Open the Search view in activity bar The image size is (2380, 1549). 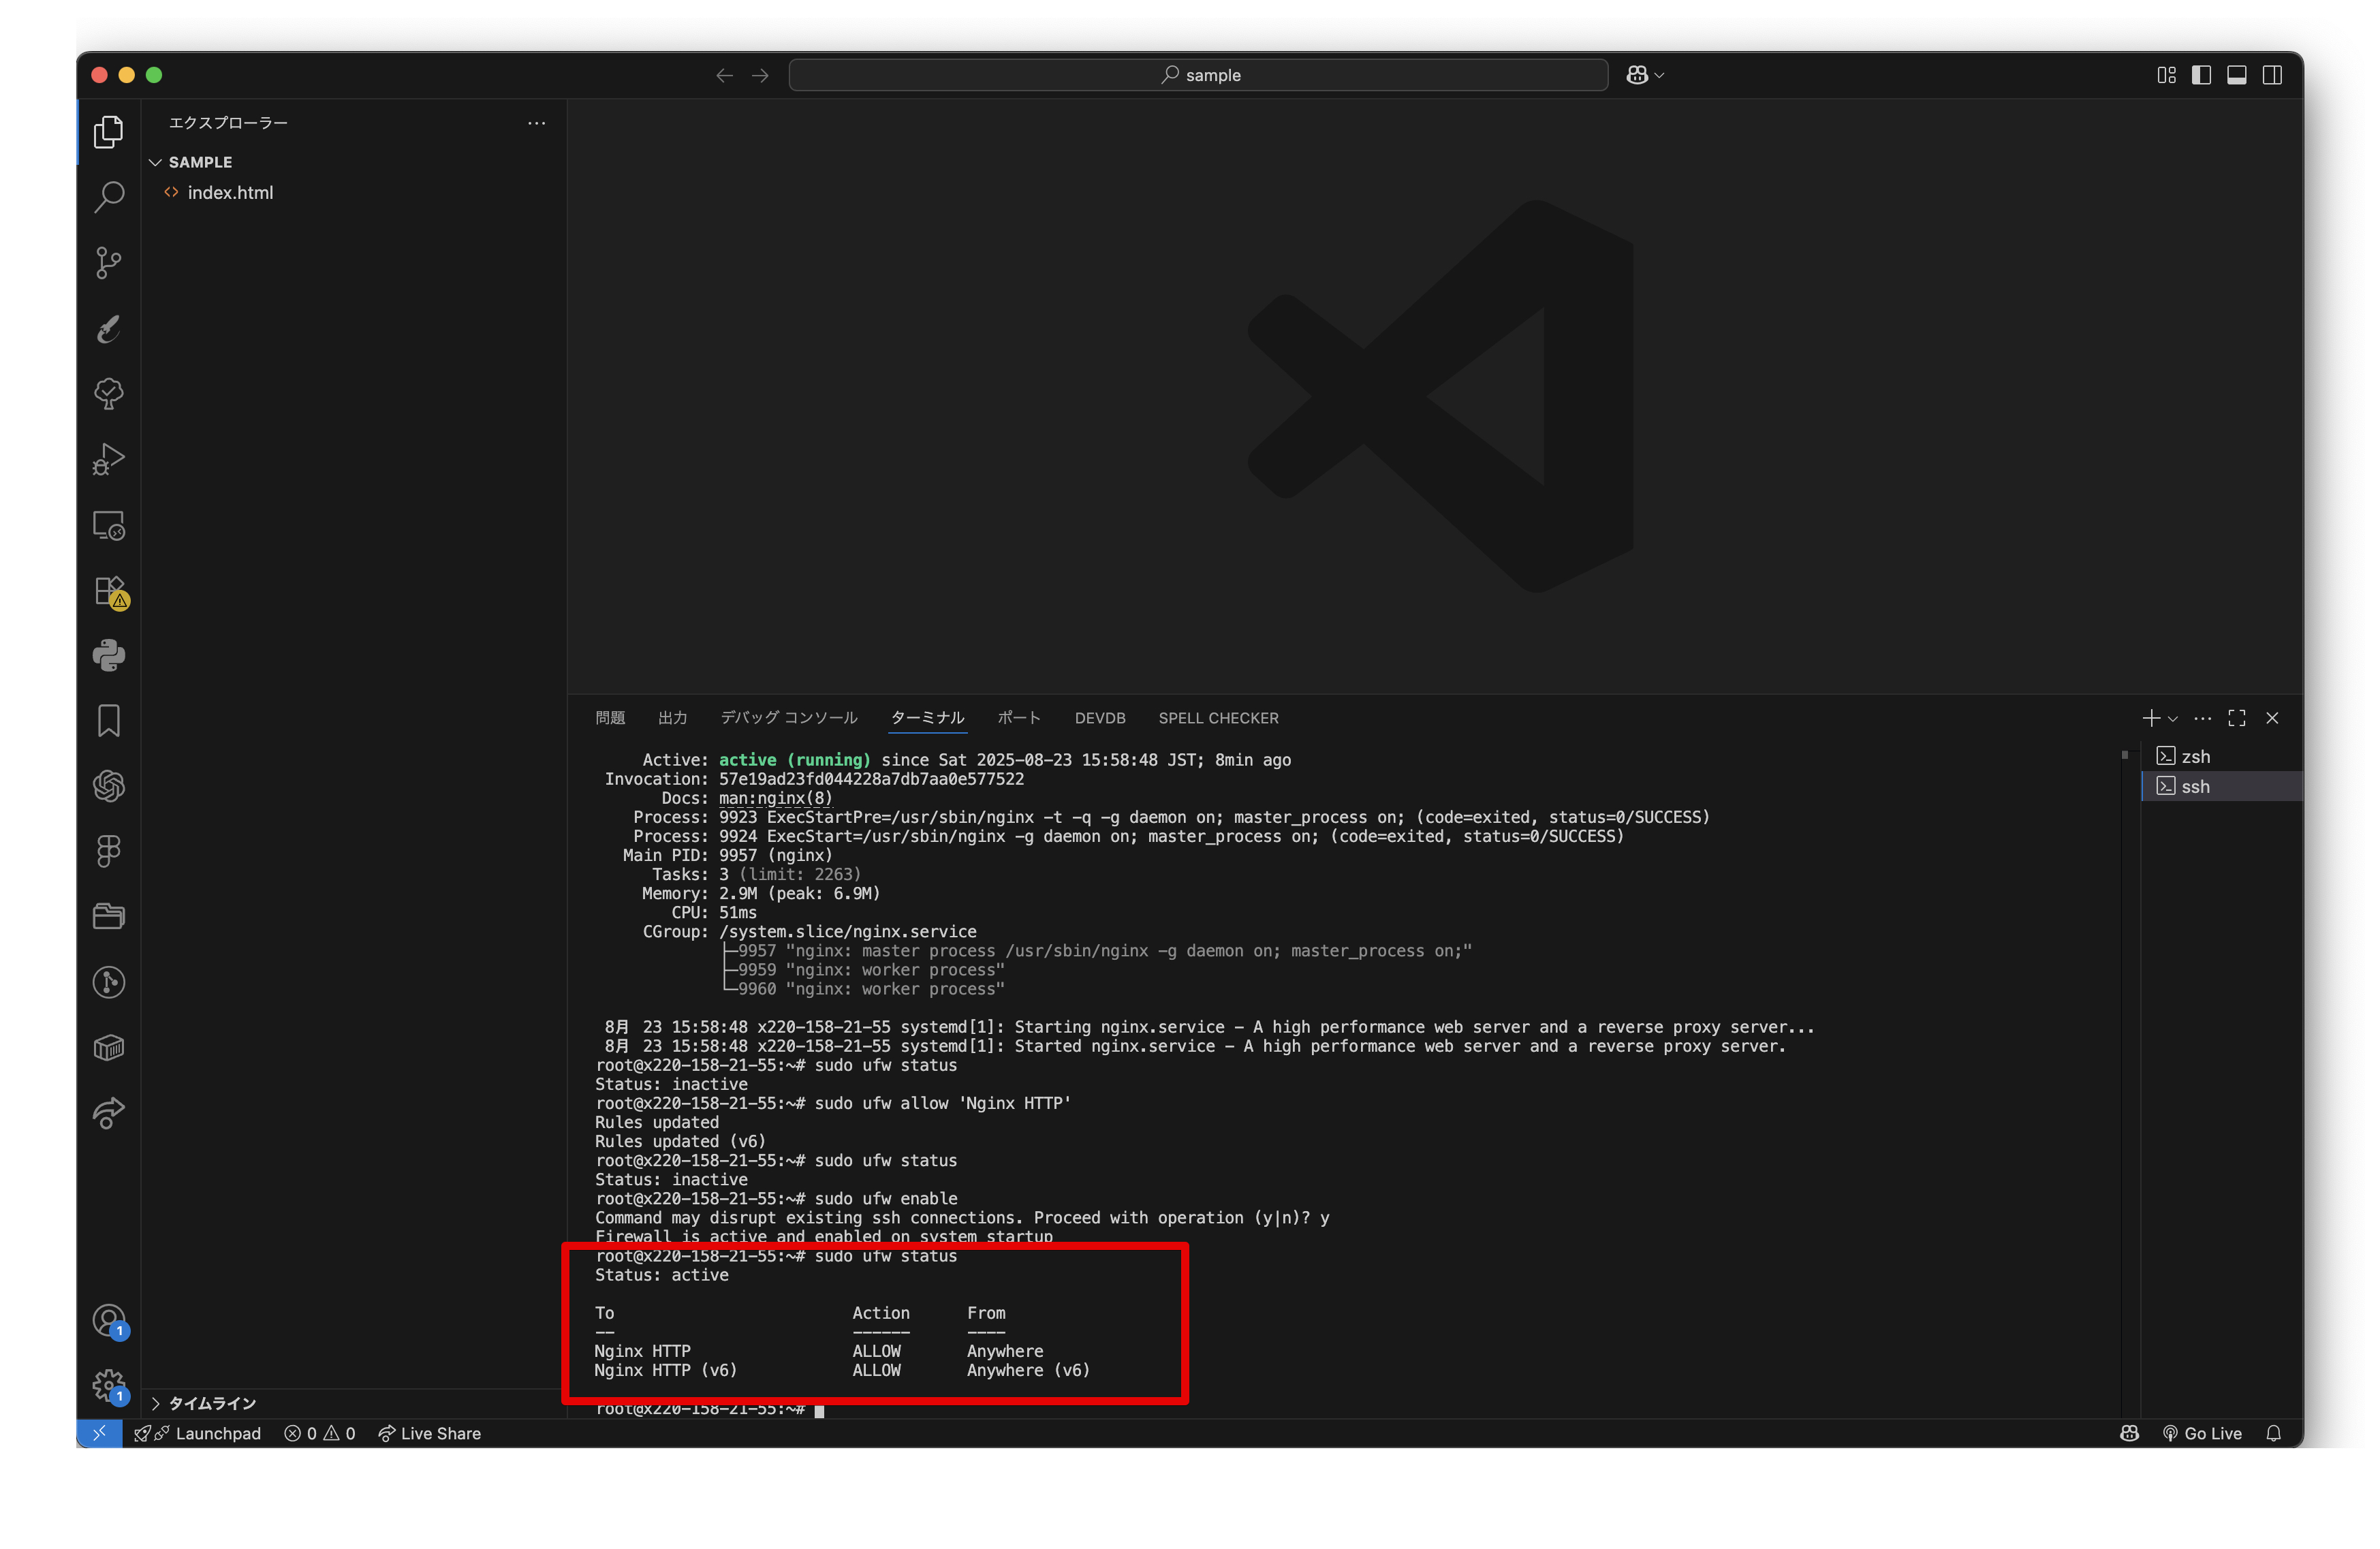(x=108, y=197)
